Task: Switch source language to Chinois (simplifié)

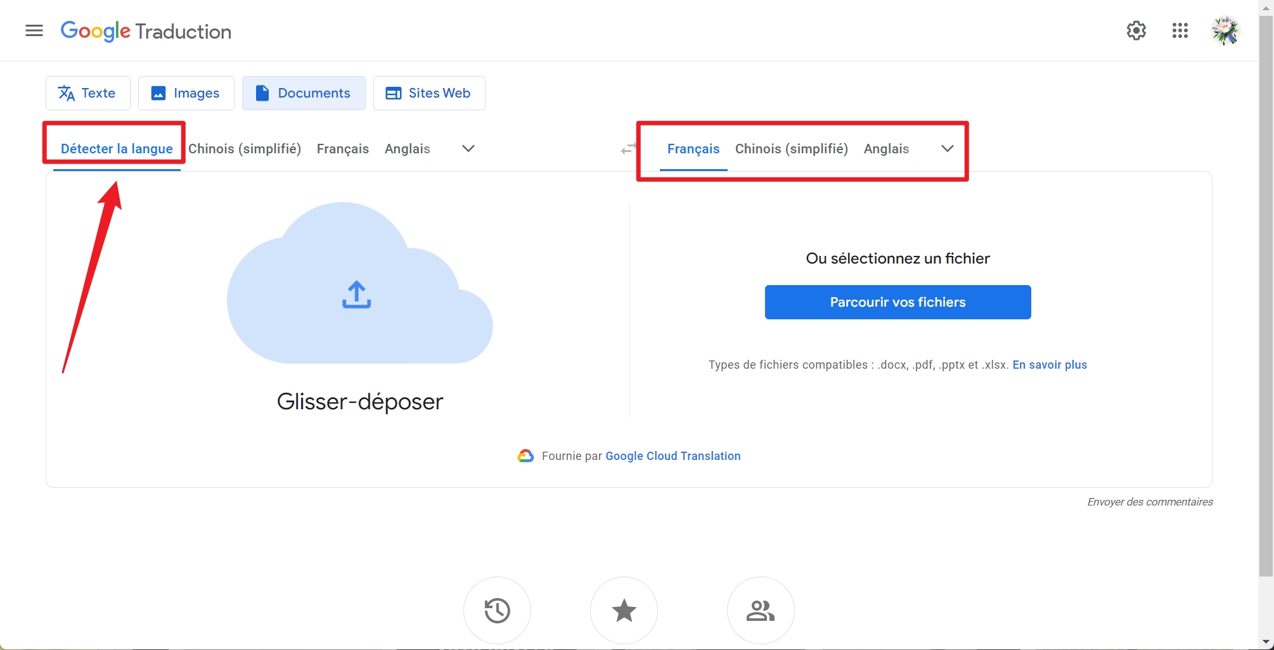Action: 245,149
